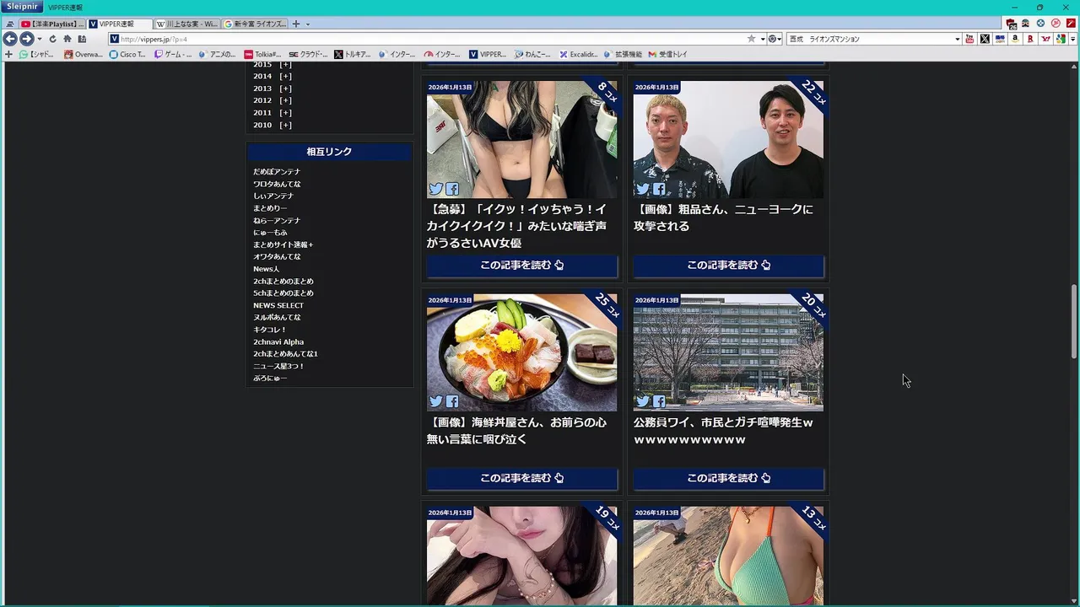Open the search box history dropdown

click(x=957, y=39)
